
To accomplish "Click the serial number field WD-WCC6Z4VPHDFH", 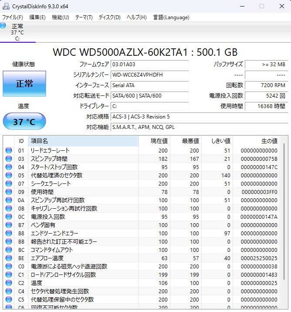I will (149, 75).
